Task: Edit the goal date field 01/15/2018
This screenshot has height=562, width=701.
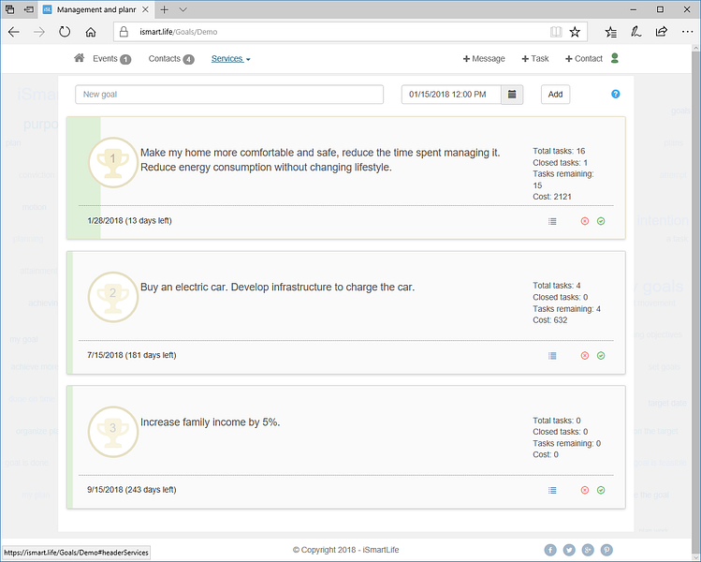Action: (451, 95)
